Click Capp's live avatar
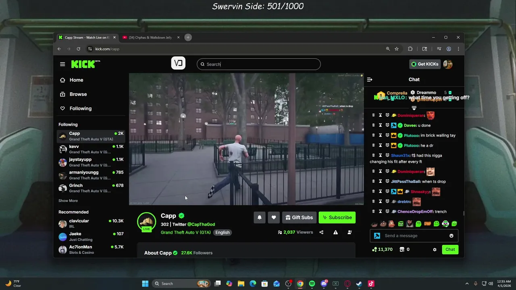Screen dimensions: 516x290 (146, 222)
